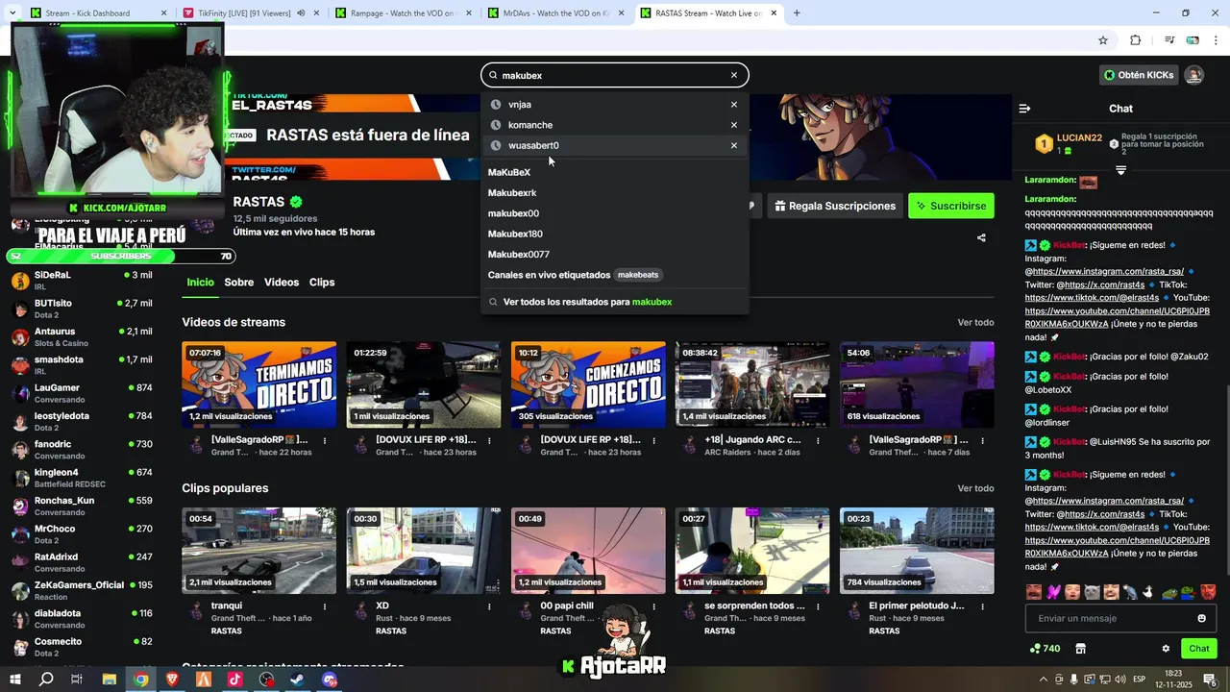The width and height of the screenshot is (1230, 692).
Task: Open the 00:27 se sorprenden clip thumbnail
Action: coord(752,551)
